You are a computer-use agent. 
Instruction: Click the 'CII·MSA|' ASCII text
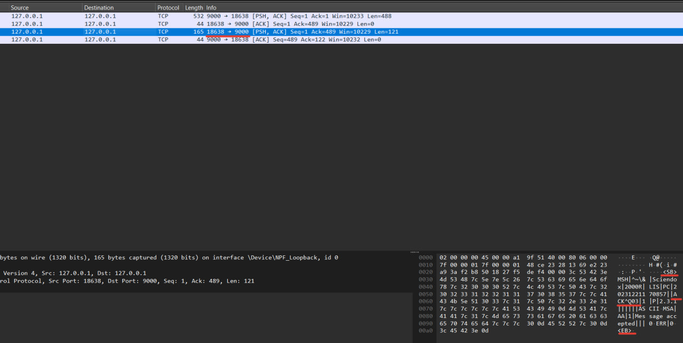click(x=663, y=309)
